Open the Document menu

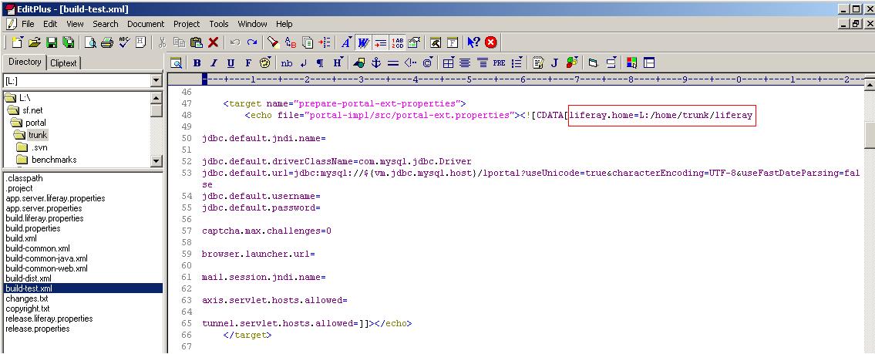point(146,24)
